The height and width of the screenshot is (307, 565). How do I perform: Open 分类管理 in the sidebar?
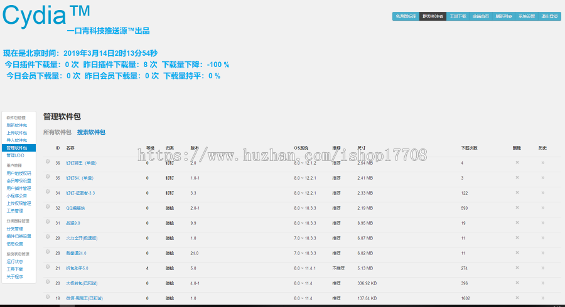(x=14, y=229)
